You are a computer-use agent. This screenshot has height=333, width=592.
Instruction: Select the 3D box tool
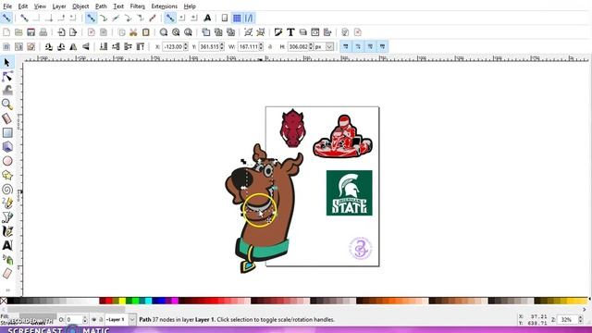(7, 146)
